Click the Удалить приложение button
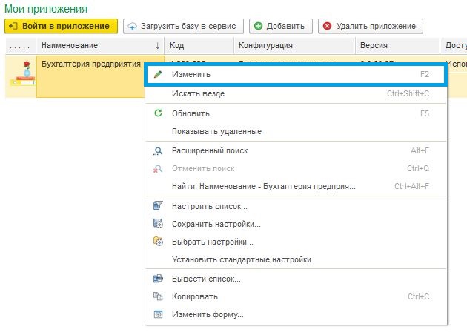The height and width of the screenshot is (335, 467). point(371,26)
